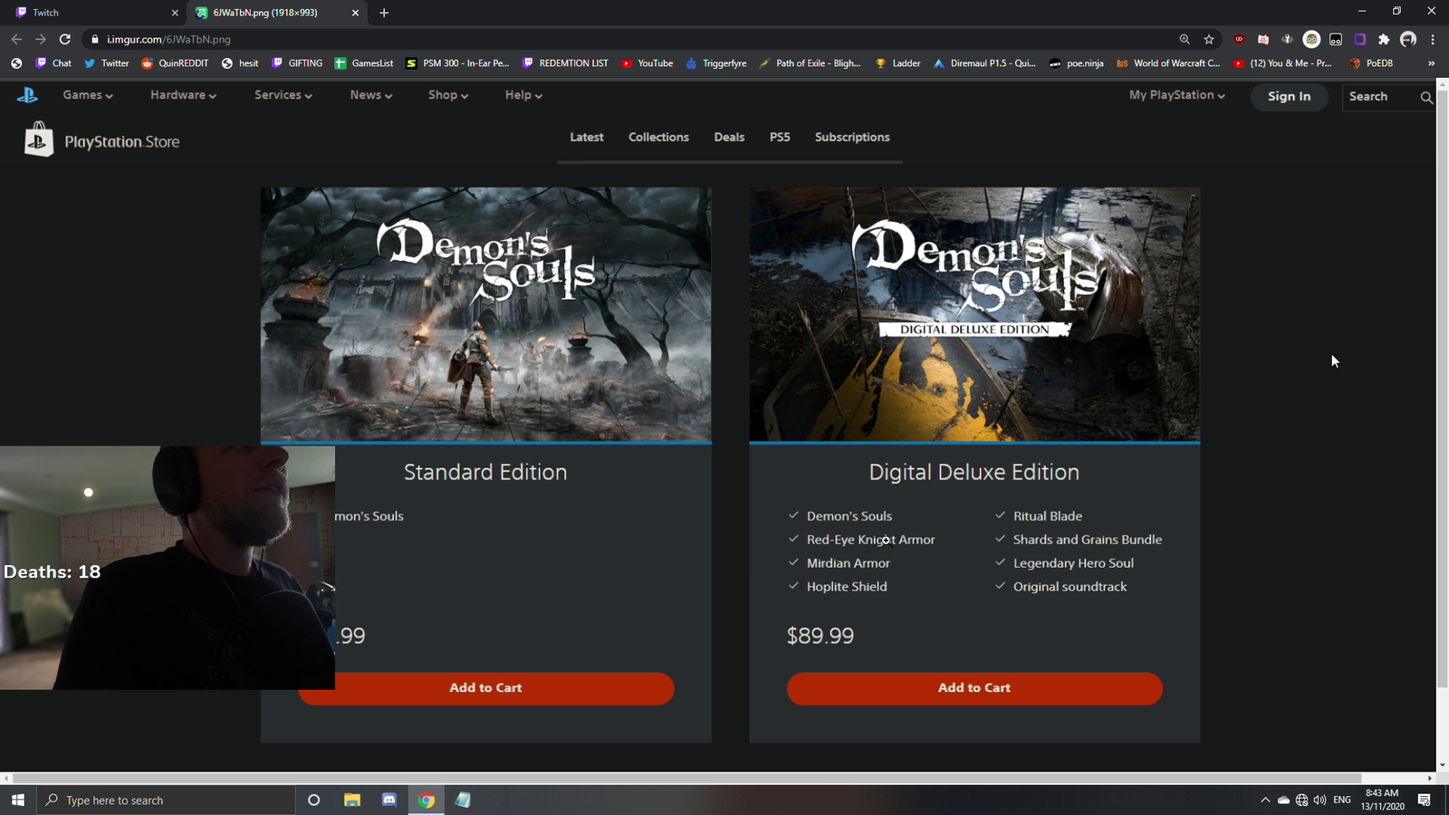The image size is (1449, 815).
Task: Click the Windows 'Type here to search' box
Action: (166, 800)
